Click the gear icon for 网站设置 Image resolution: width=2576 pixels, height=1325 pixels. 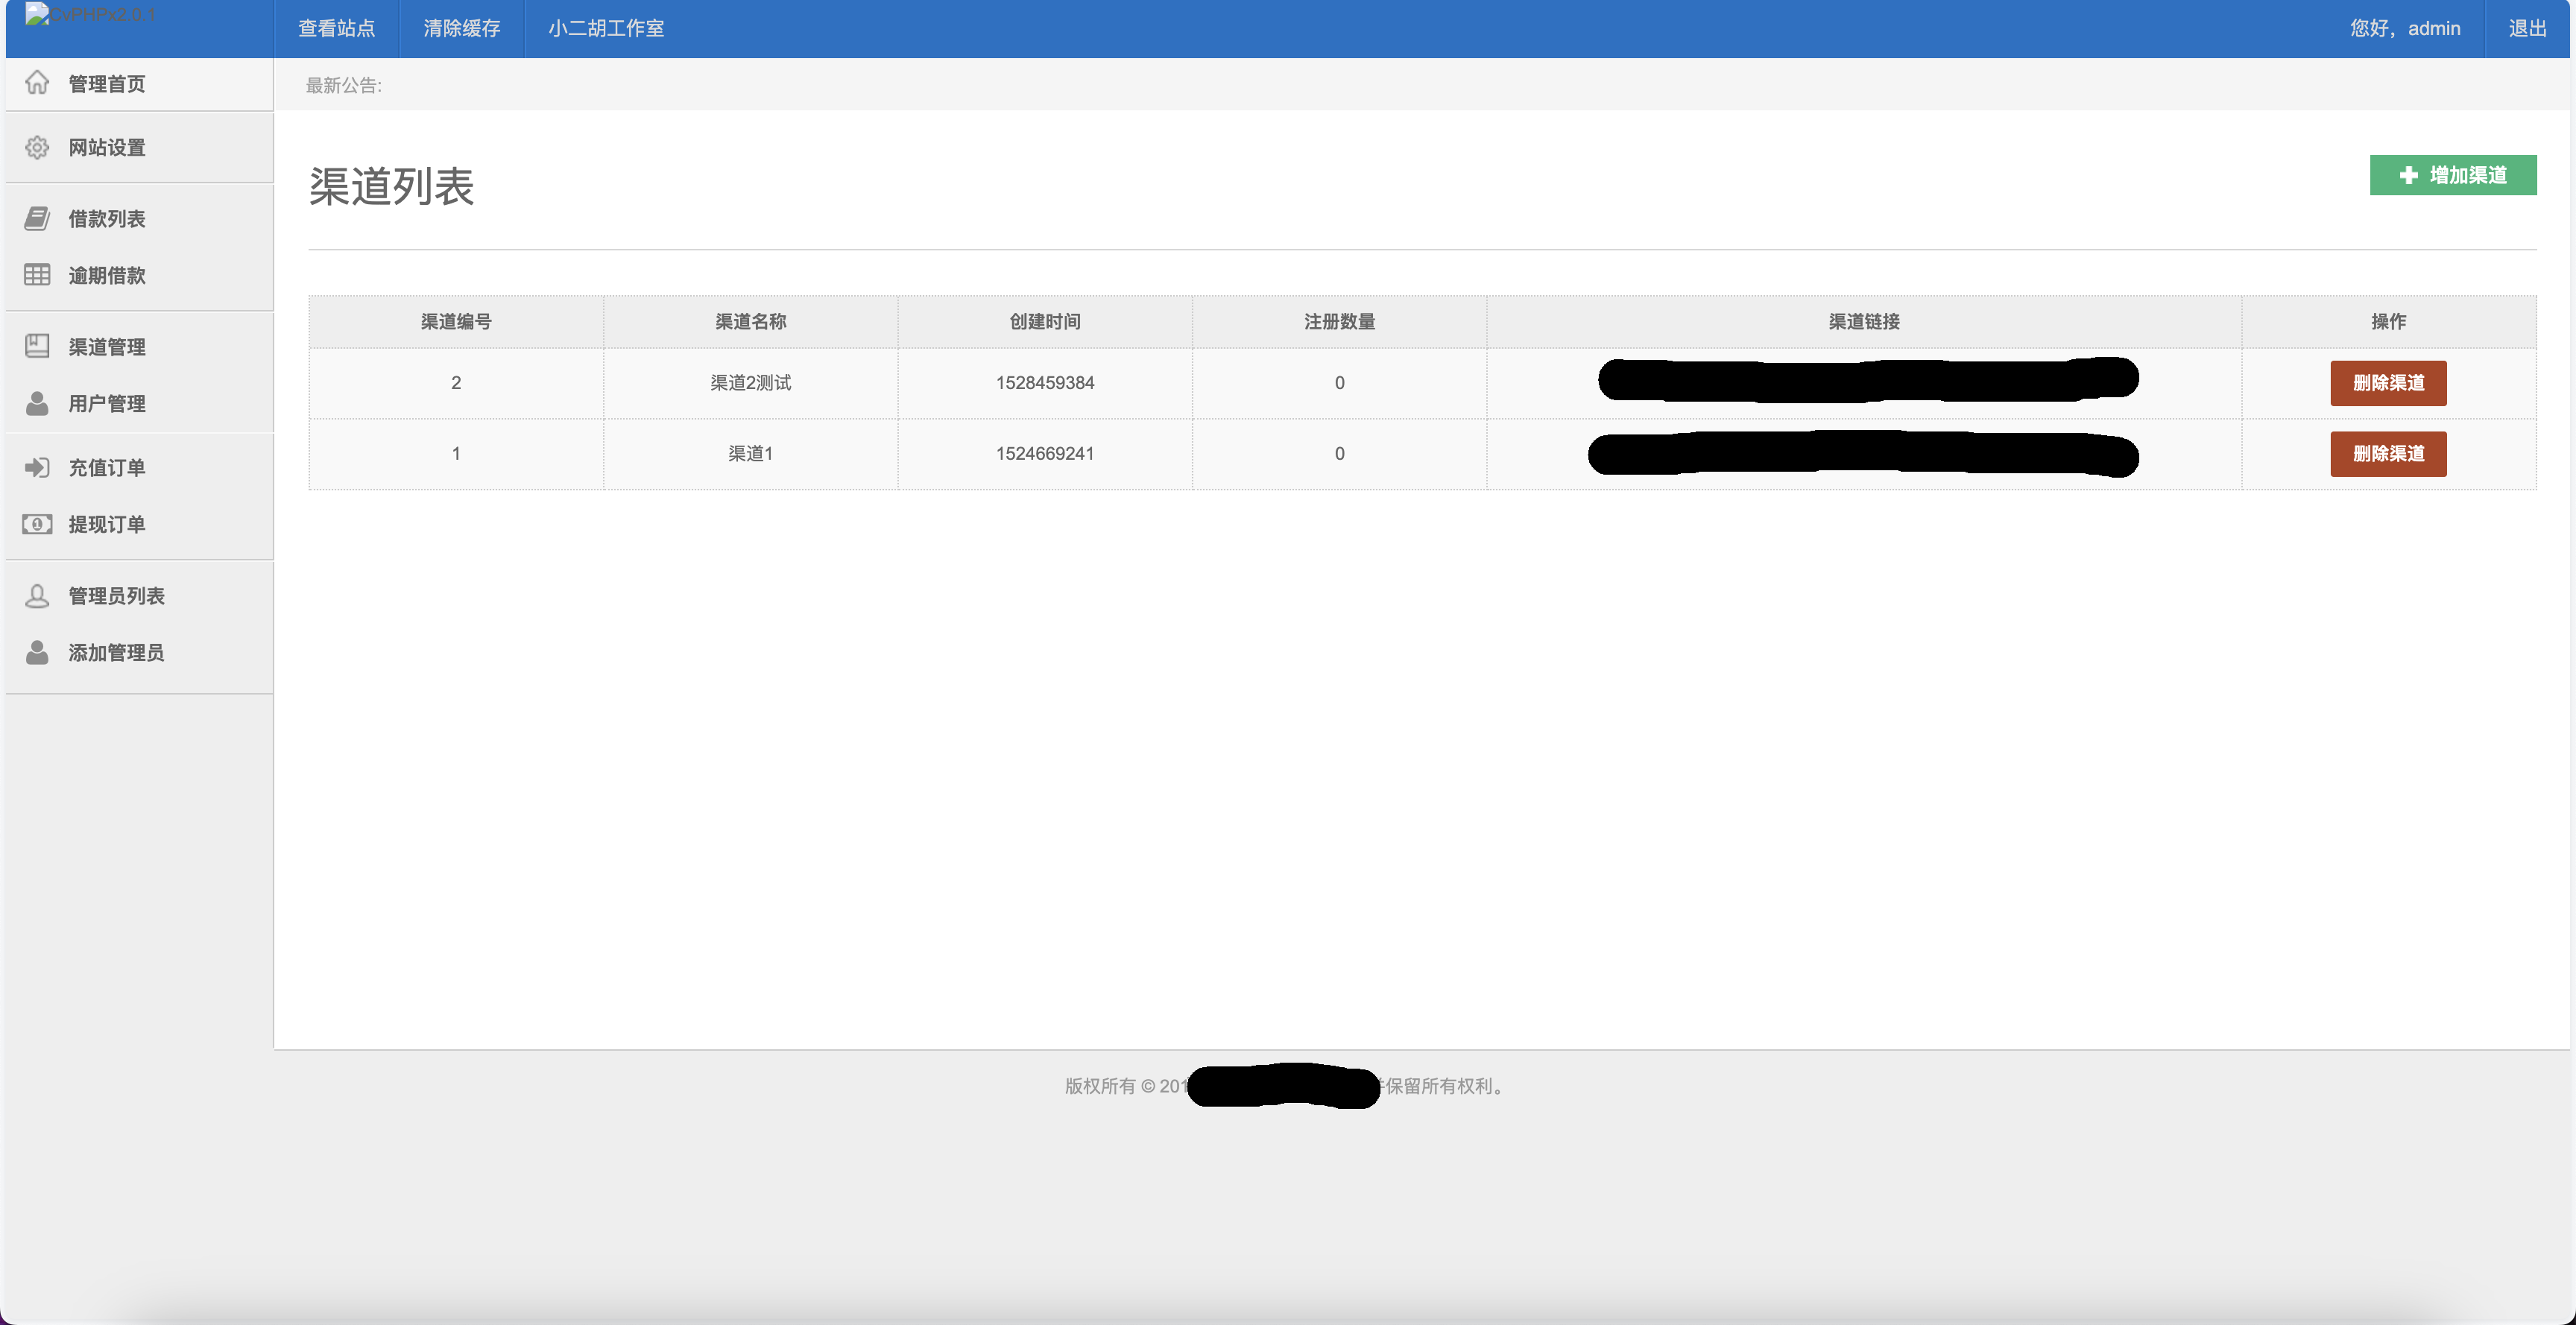[x=37, y=147]
